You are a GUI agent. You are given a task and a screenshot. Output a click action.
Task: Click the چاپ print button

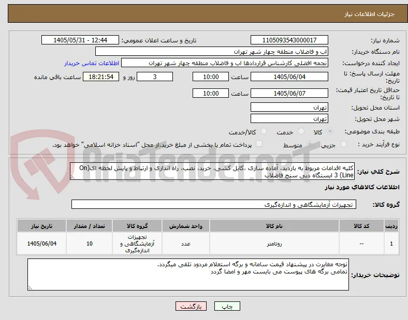[227, 306]
